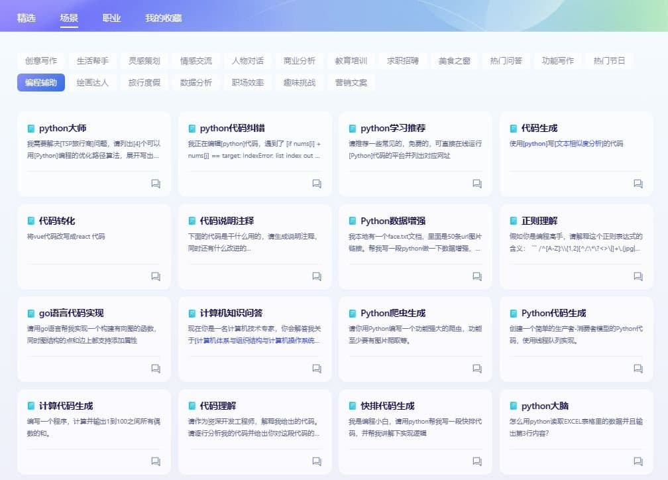Screen dimensions: 668x480
Task: Open chat icon on 代码说明注释 card
Action: pos(317,276)
